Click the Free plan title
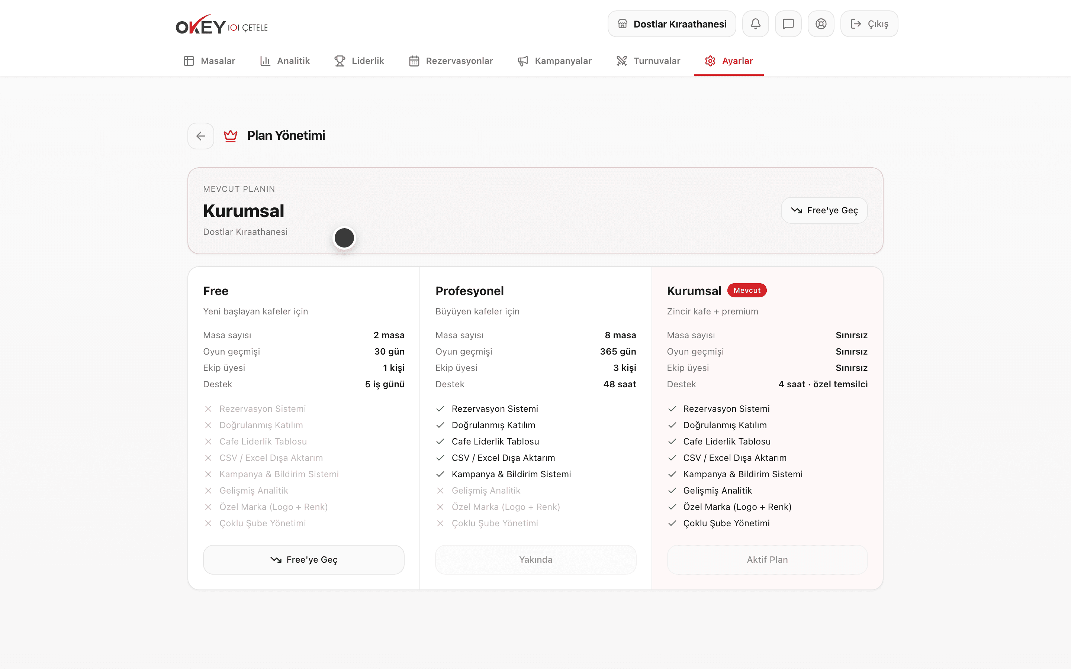Screen dimensions: 1071x669 click(216, 291)
